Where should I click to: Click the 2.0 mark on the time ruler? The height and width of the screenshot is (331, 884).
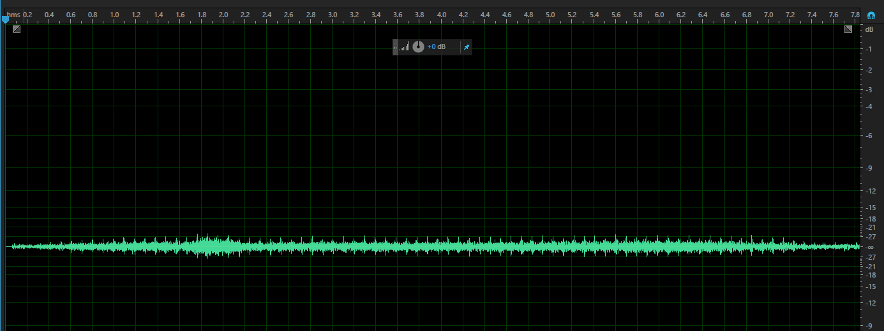click(223, 14)
